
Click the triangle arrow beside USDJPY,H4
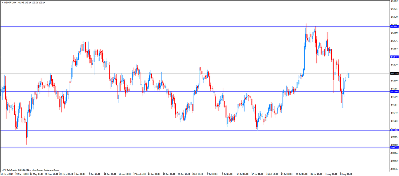(2, 2)
